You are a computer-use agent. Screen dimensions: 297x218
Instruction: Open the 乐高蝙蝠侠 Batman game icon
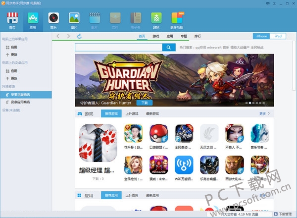click(x=209, y=165)
